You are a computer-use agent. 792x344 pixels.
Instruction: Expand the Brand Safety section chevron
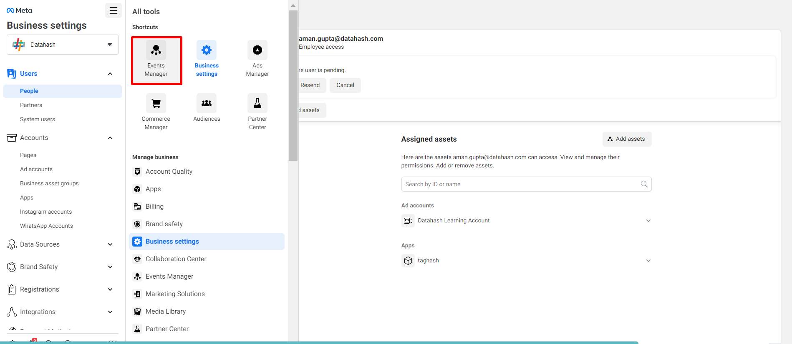pos(110,267)
